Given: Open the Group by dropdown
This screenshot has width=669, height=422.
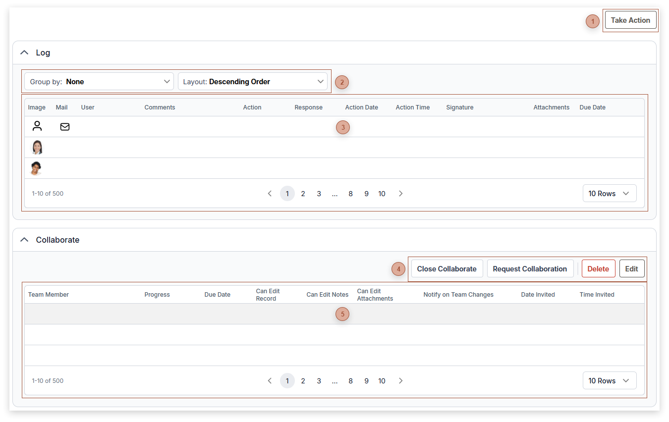Looking at the screenshot, I should coord(99,82).
